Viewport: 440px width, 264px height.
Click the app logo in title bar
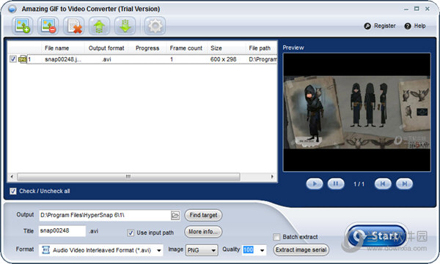(12, 9)
